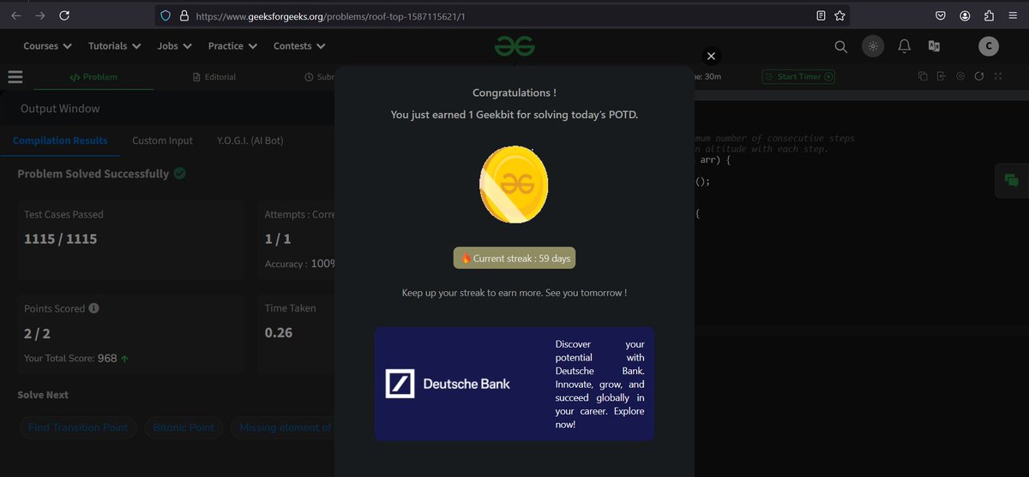Screen dimensions: 1029x477
Task: Bookmark this page with star
Action: [839, 15]
